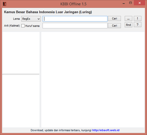Click the upper-left word list panel
This screenshot has height=135, width=147.
21,53
